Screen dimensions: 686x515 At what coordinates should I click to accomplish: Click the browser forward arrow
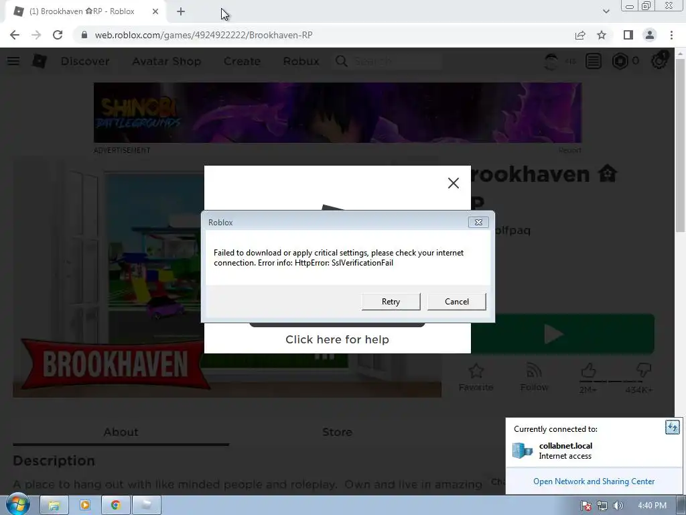click(x=36, y=35)
